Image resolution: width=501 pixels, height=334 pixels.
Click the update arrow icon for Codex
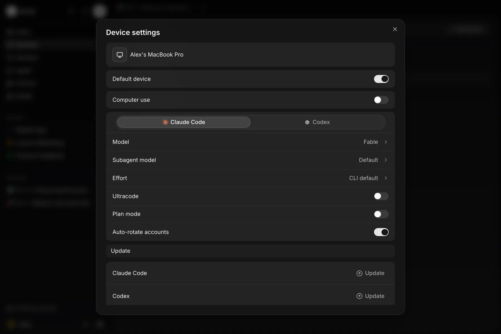coord(359,296)
